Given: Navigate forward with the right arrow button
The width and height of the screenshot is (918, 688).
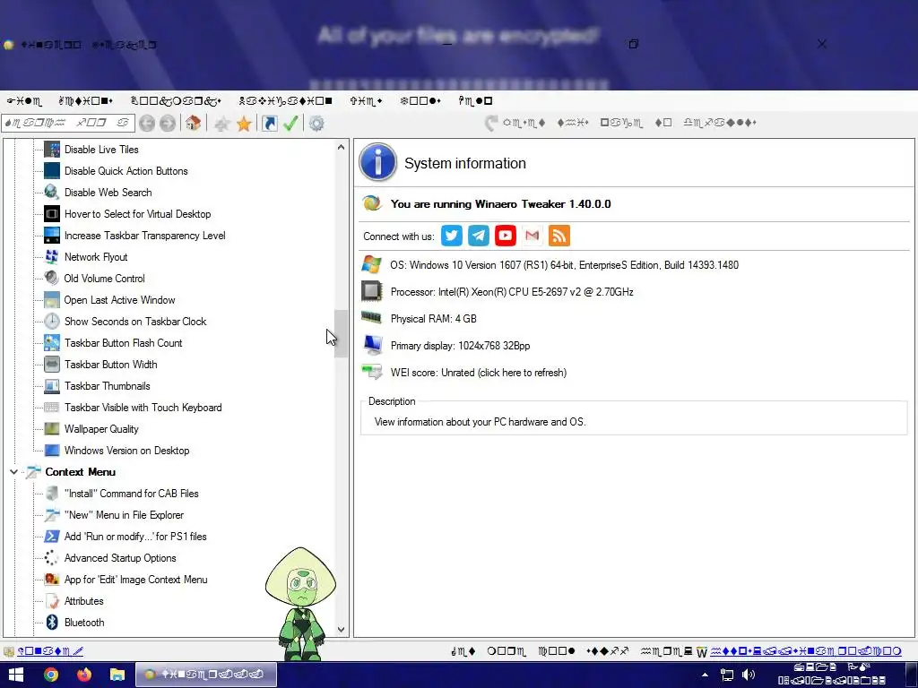Looking at the screenshot, I should (168, 124).
